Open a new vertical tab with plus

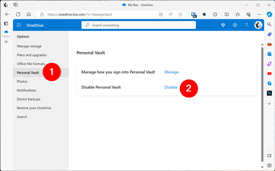(x=6, y=42)
